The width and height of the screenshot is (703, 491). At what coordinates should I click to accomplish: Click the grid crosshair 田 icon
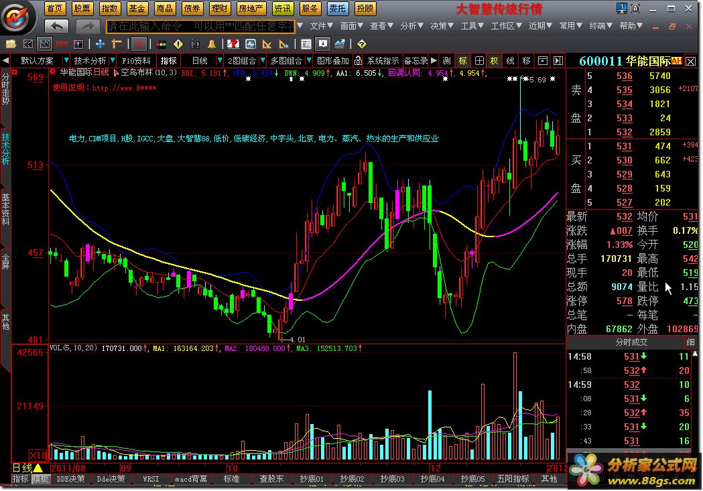(478, 60)
